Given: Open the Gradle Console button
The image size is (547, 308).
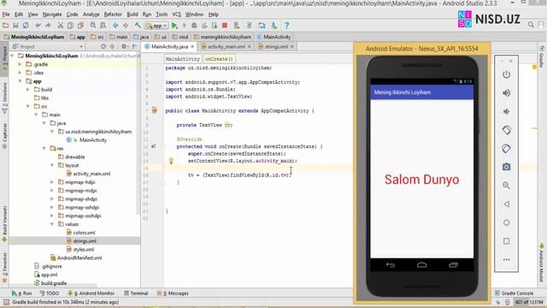Looking at the screenshot, I should click(514, 293).
